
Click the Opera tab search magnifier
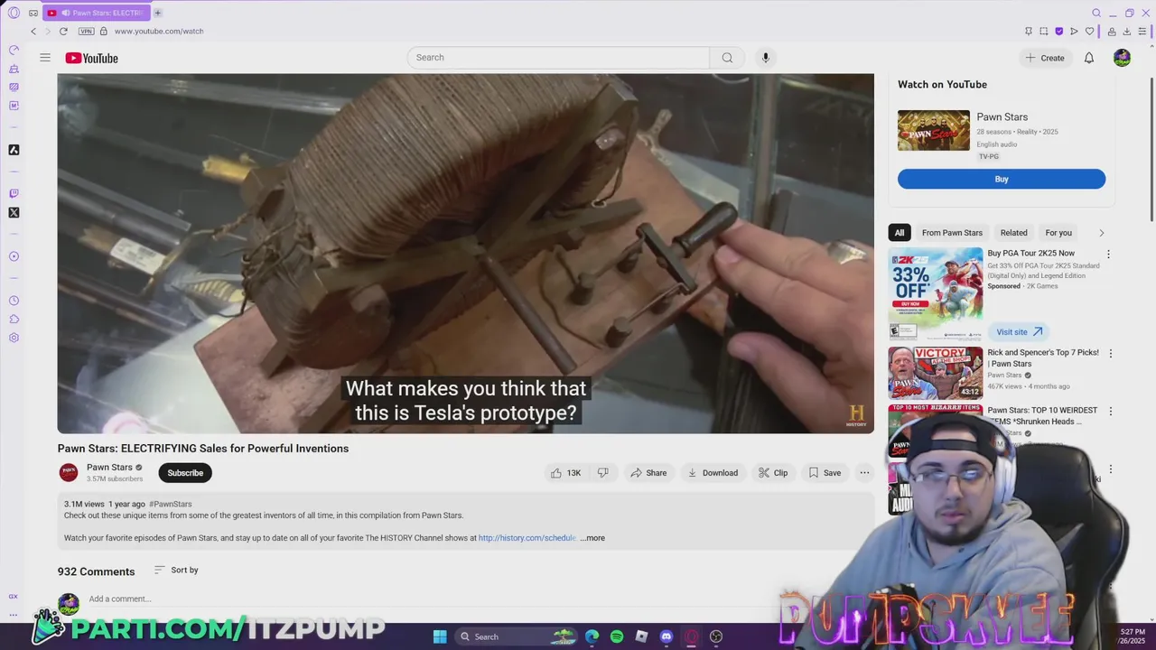1096,13
